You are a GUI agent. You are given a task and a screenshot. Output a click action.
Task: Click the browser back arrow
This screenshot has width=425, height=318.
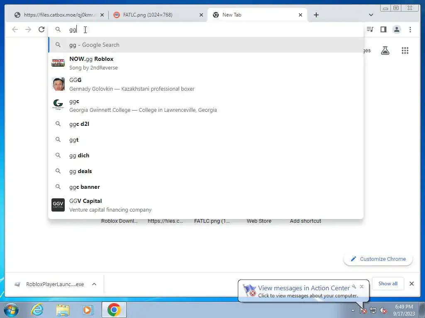pyautogui.click(x=15, y=29)
